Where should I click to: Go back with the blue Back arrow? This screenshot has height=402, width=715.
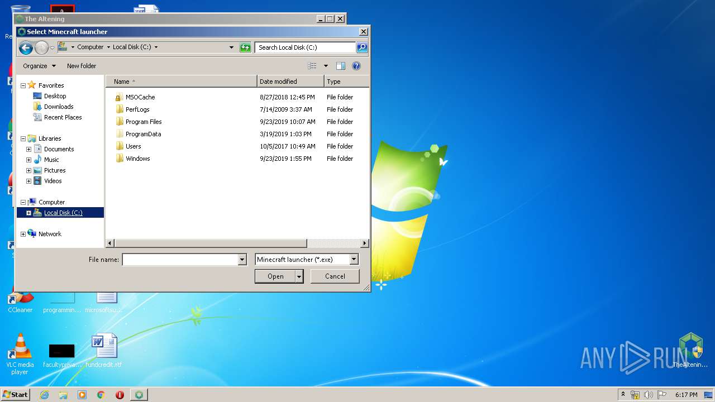point(26,47)
